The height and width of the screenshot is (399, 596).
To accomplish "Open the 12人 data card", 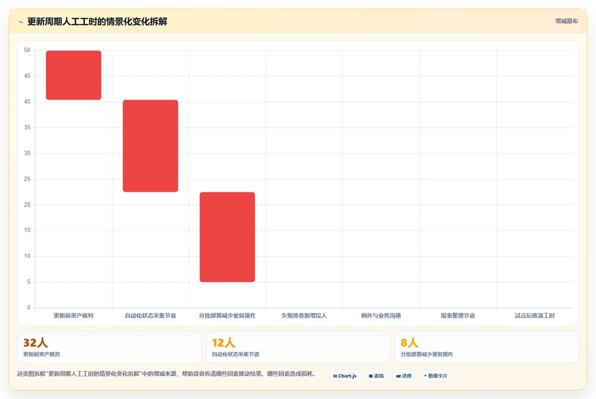I will coord(298,347).
